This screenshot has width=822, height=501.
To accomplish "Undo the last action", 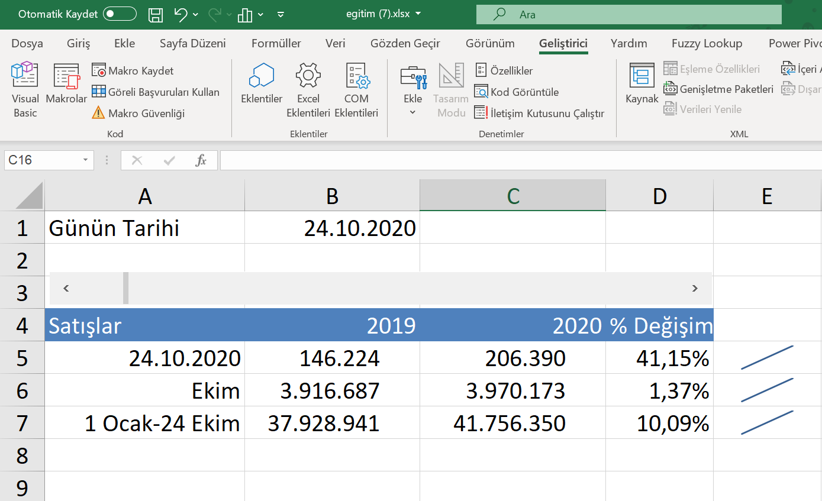I will pos(181,15).
